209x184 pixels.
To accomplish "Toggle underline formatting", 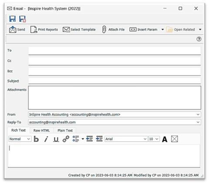I will (x=56, y=139).
